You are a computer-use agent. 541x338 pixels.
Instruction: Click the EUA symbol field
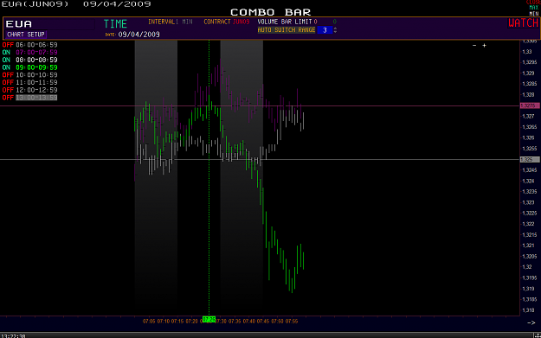point(49,24)
